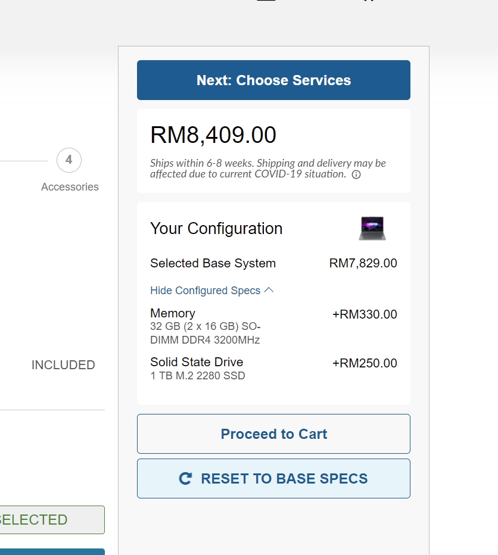The image size is (498, 555).
Task: Click the Memory configuration heading
Action: [x=173, y=313]
